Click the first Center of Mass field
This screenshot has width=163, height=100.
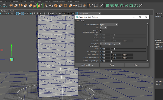coord(105,55)
